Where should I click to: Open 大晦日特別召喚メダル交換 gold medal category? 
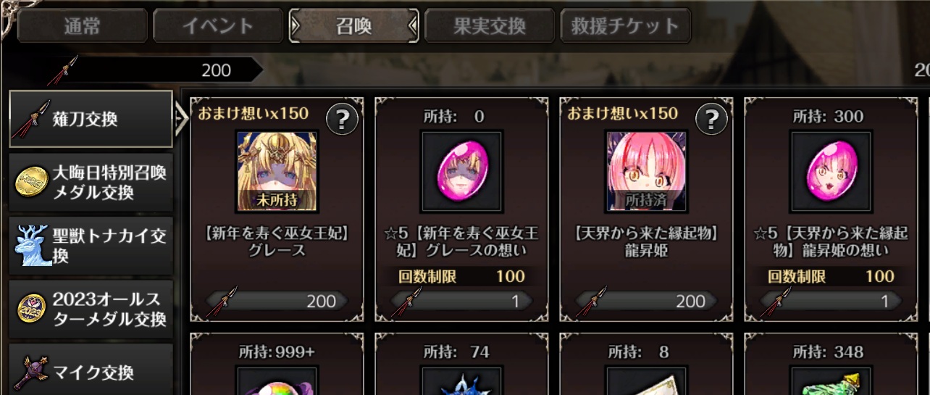tap(91, 183)
